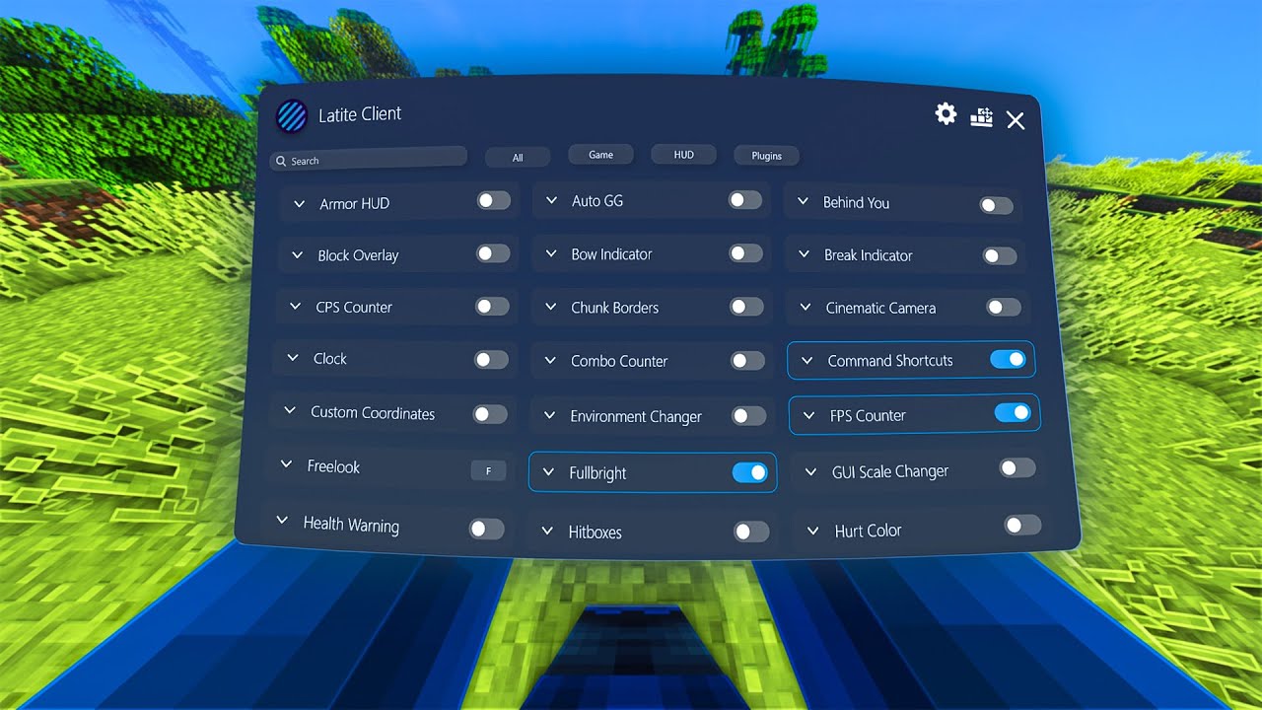Turn on Environment Changer toggle

[x=749, y=416]
